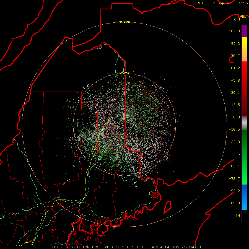Click the -32.0 velocity scale value
This screenshot has width=249, height=249.
[x=234, y=142]
